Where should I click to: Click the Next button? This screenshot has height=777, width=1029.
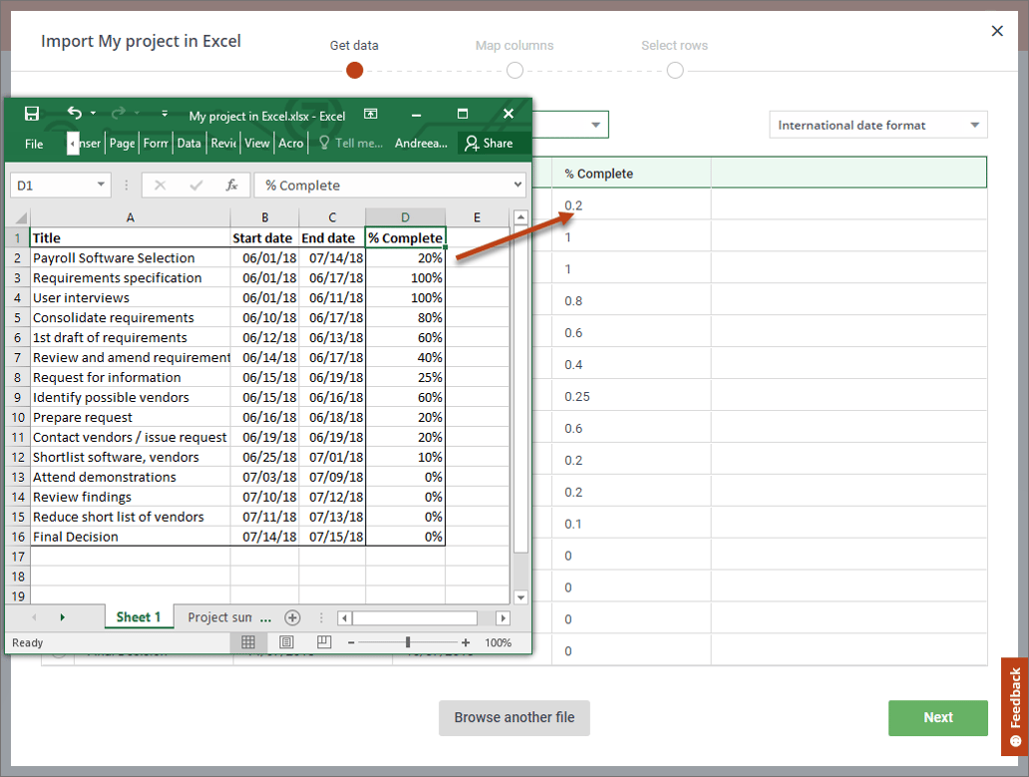[937, 717]
